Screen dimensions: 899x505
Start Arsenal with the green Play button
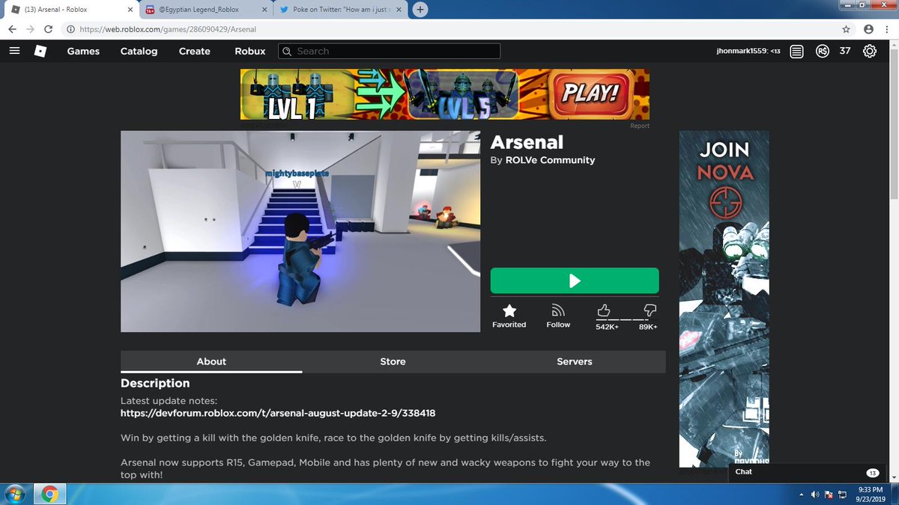[x=575, y=281]
